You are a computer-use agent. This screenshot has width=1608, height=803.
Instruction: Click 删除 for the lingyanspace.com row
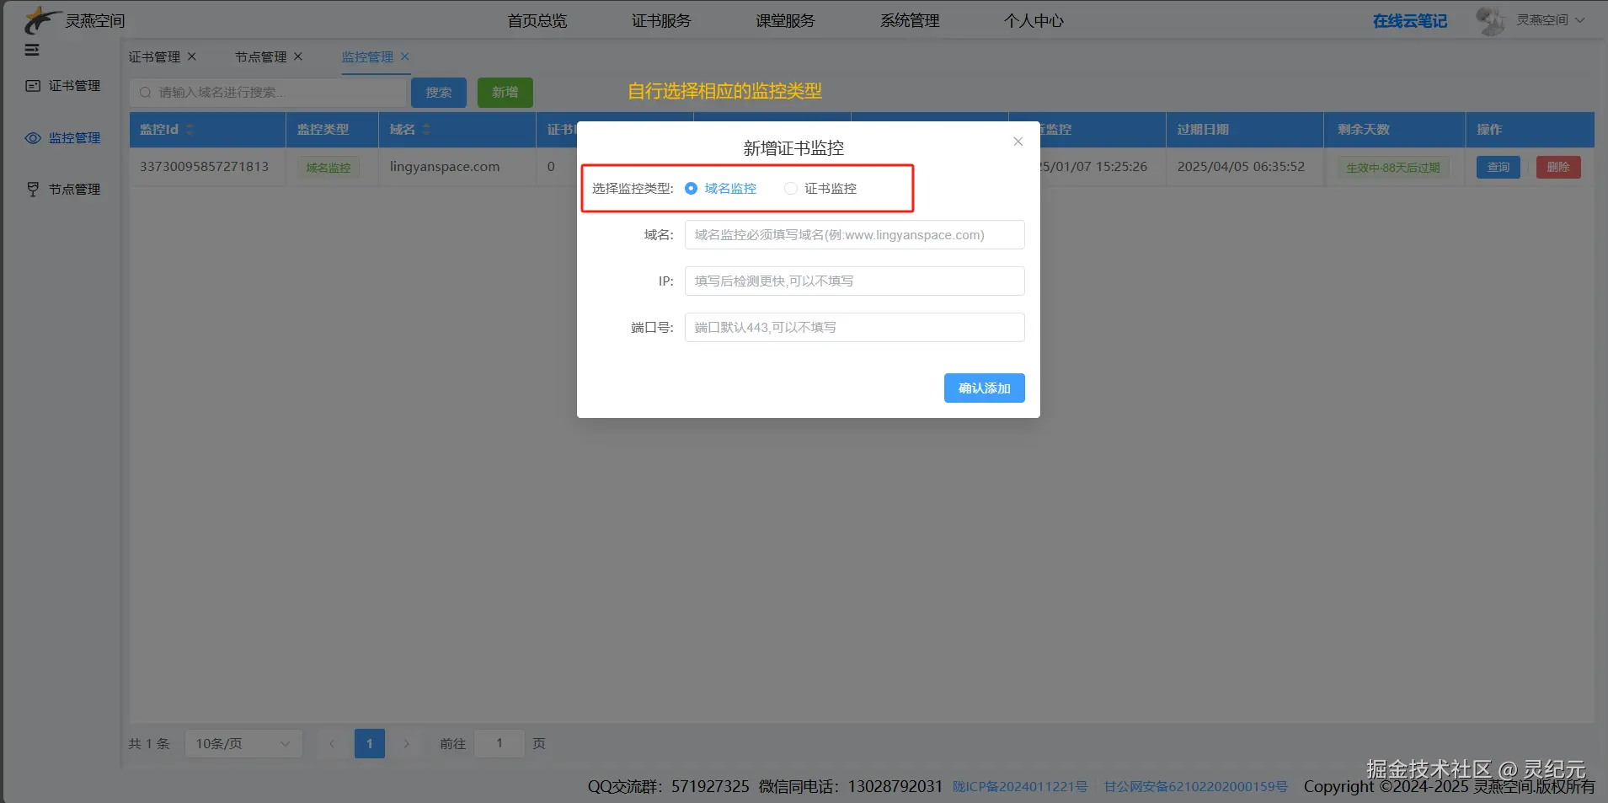[1558, 167]
